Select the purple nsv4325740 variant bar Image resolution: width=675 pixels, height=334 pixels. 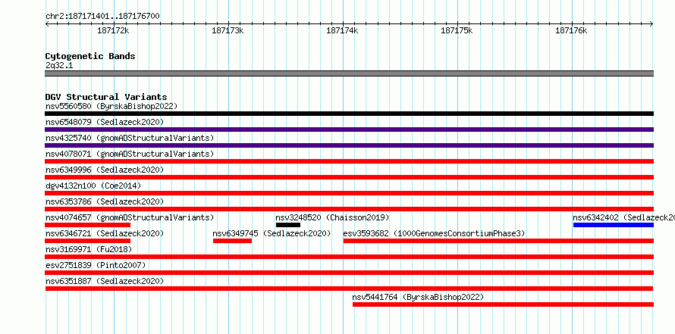349,145
